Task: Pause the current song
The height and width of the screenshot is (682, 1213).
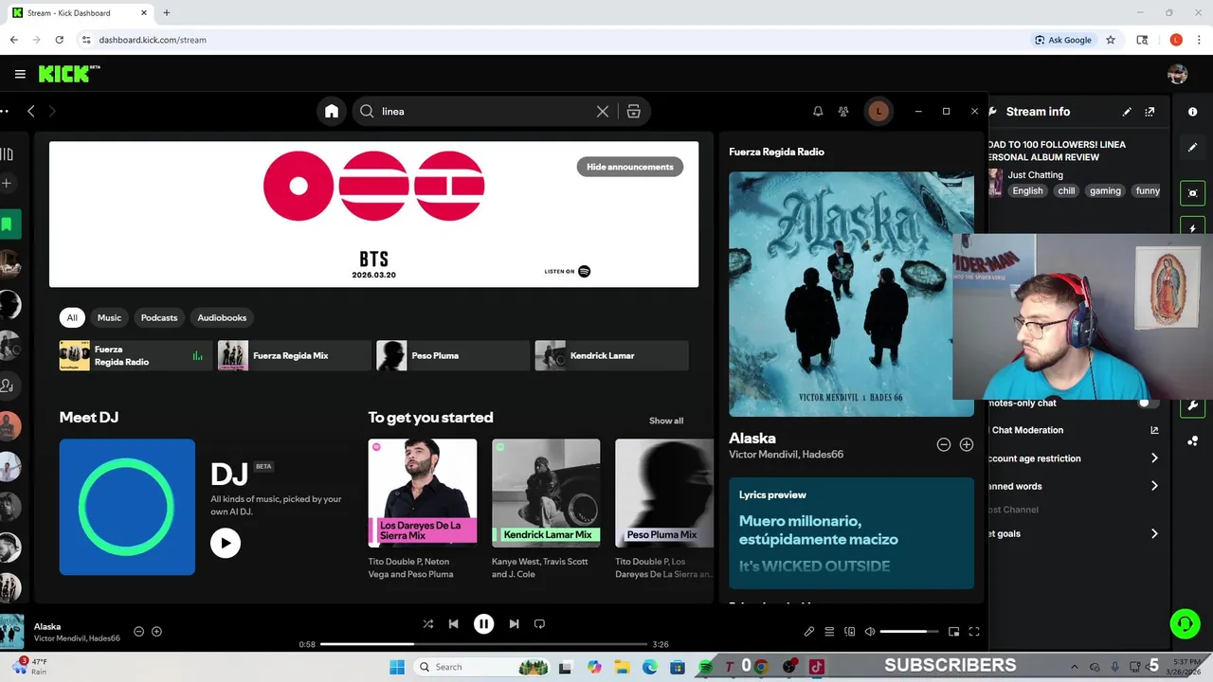Action: tap(483, 624)
